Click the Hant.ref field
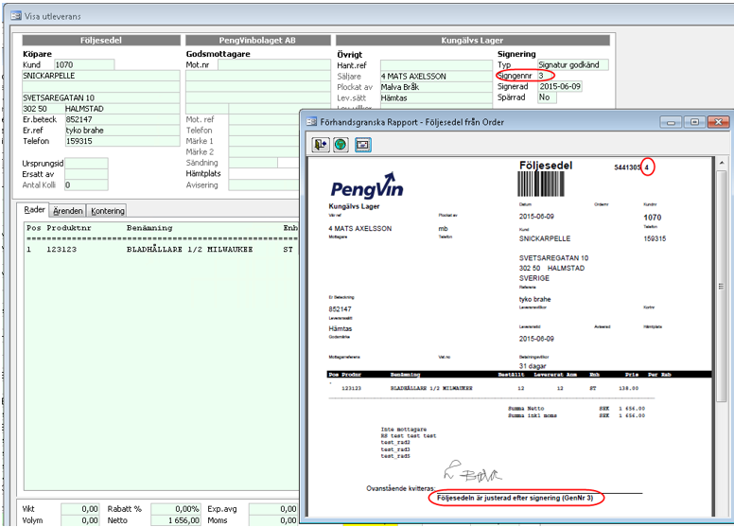Viewport: 734px width, 527px height. [x=436, y=65]
